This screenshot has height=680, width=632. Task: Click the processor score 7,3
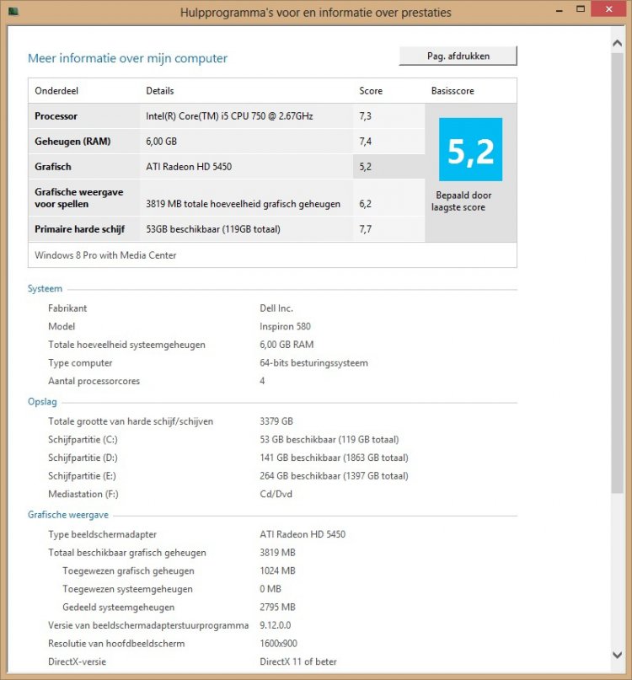pos(365,115)
